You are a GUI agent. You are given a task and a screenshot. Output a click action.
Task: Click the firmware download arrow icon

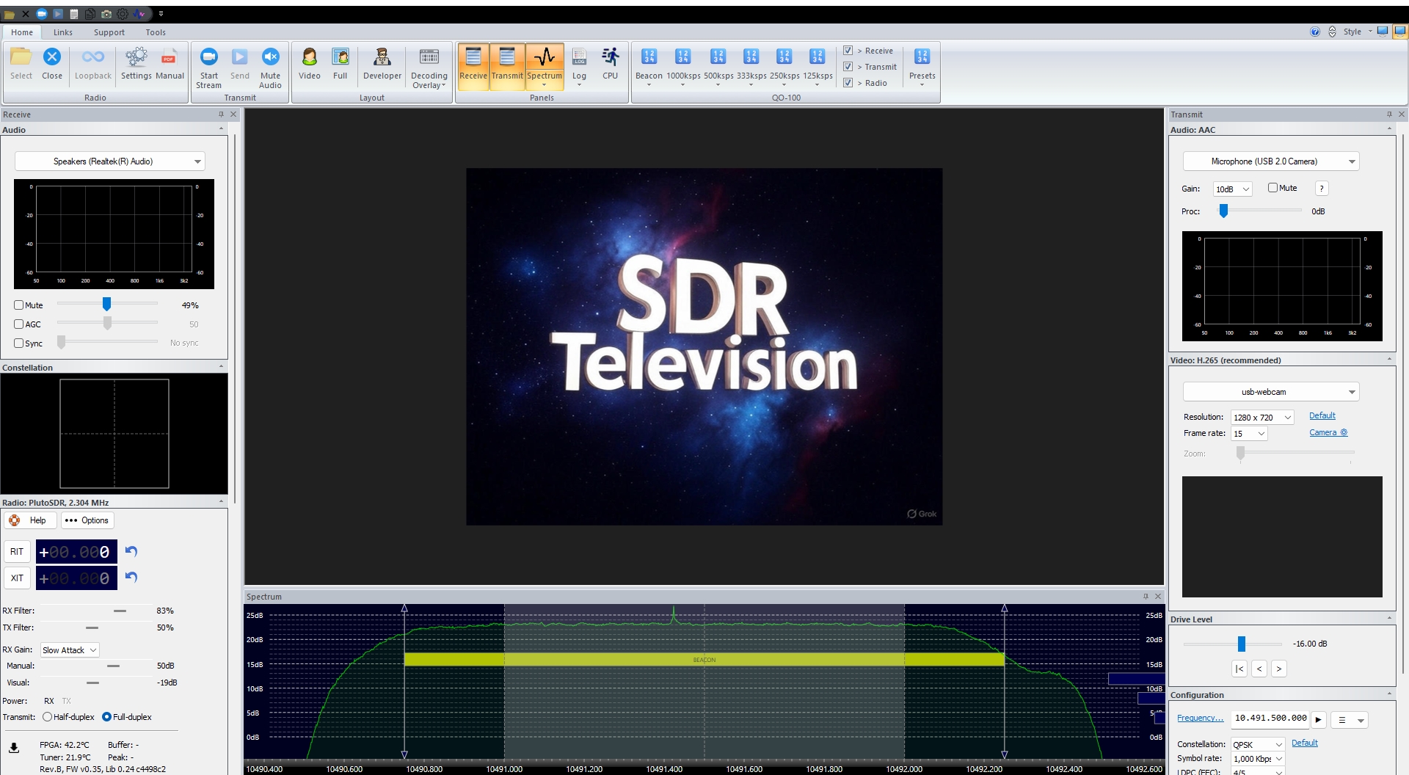pyautogui.click(x=14, y=749)
